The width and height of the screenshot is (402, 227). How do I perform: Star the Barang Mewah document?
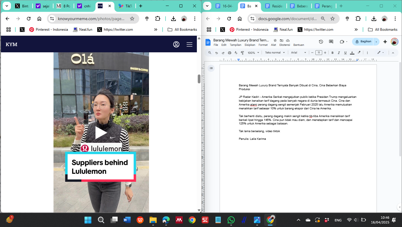click(275, 40)
